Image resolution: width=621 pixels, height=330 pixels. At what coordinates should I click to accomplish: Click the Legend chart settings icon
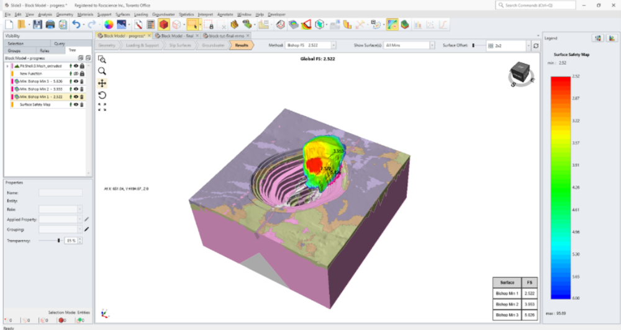(612, 38)
